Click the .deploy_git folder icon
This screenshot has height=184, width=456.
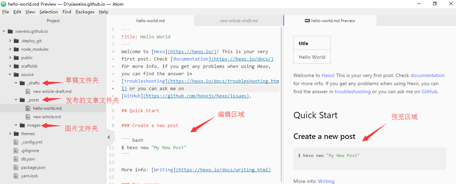pyautogui.click(x=16, y=41)
